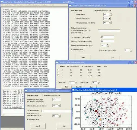137x130 pixels.
Task: Click the 0.104 mean value in solutions row 0
Action: coord(90,70)
